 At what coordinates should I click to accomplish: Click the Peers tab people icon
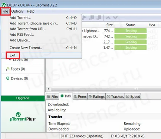click(x=75, y=96)
